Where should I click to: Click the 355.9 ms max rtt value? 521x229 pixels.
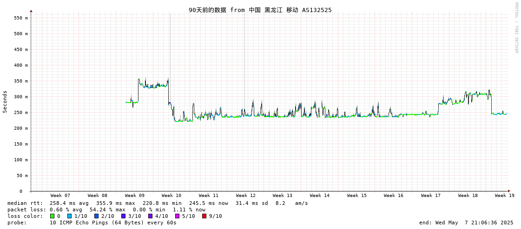click(x=116, y=203)
